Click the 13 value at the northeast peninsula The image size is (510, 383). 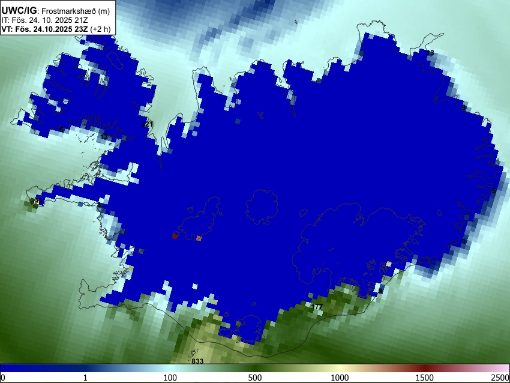pos(430,53)
